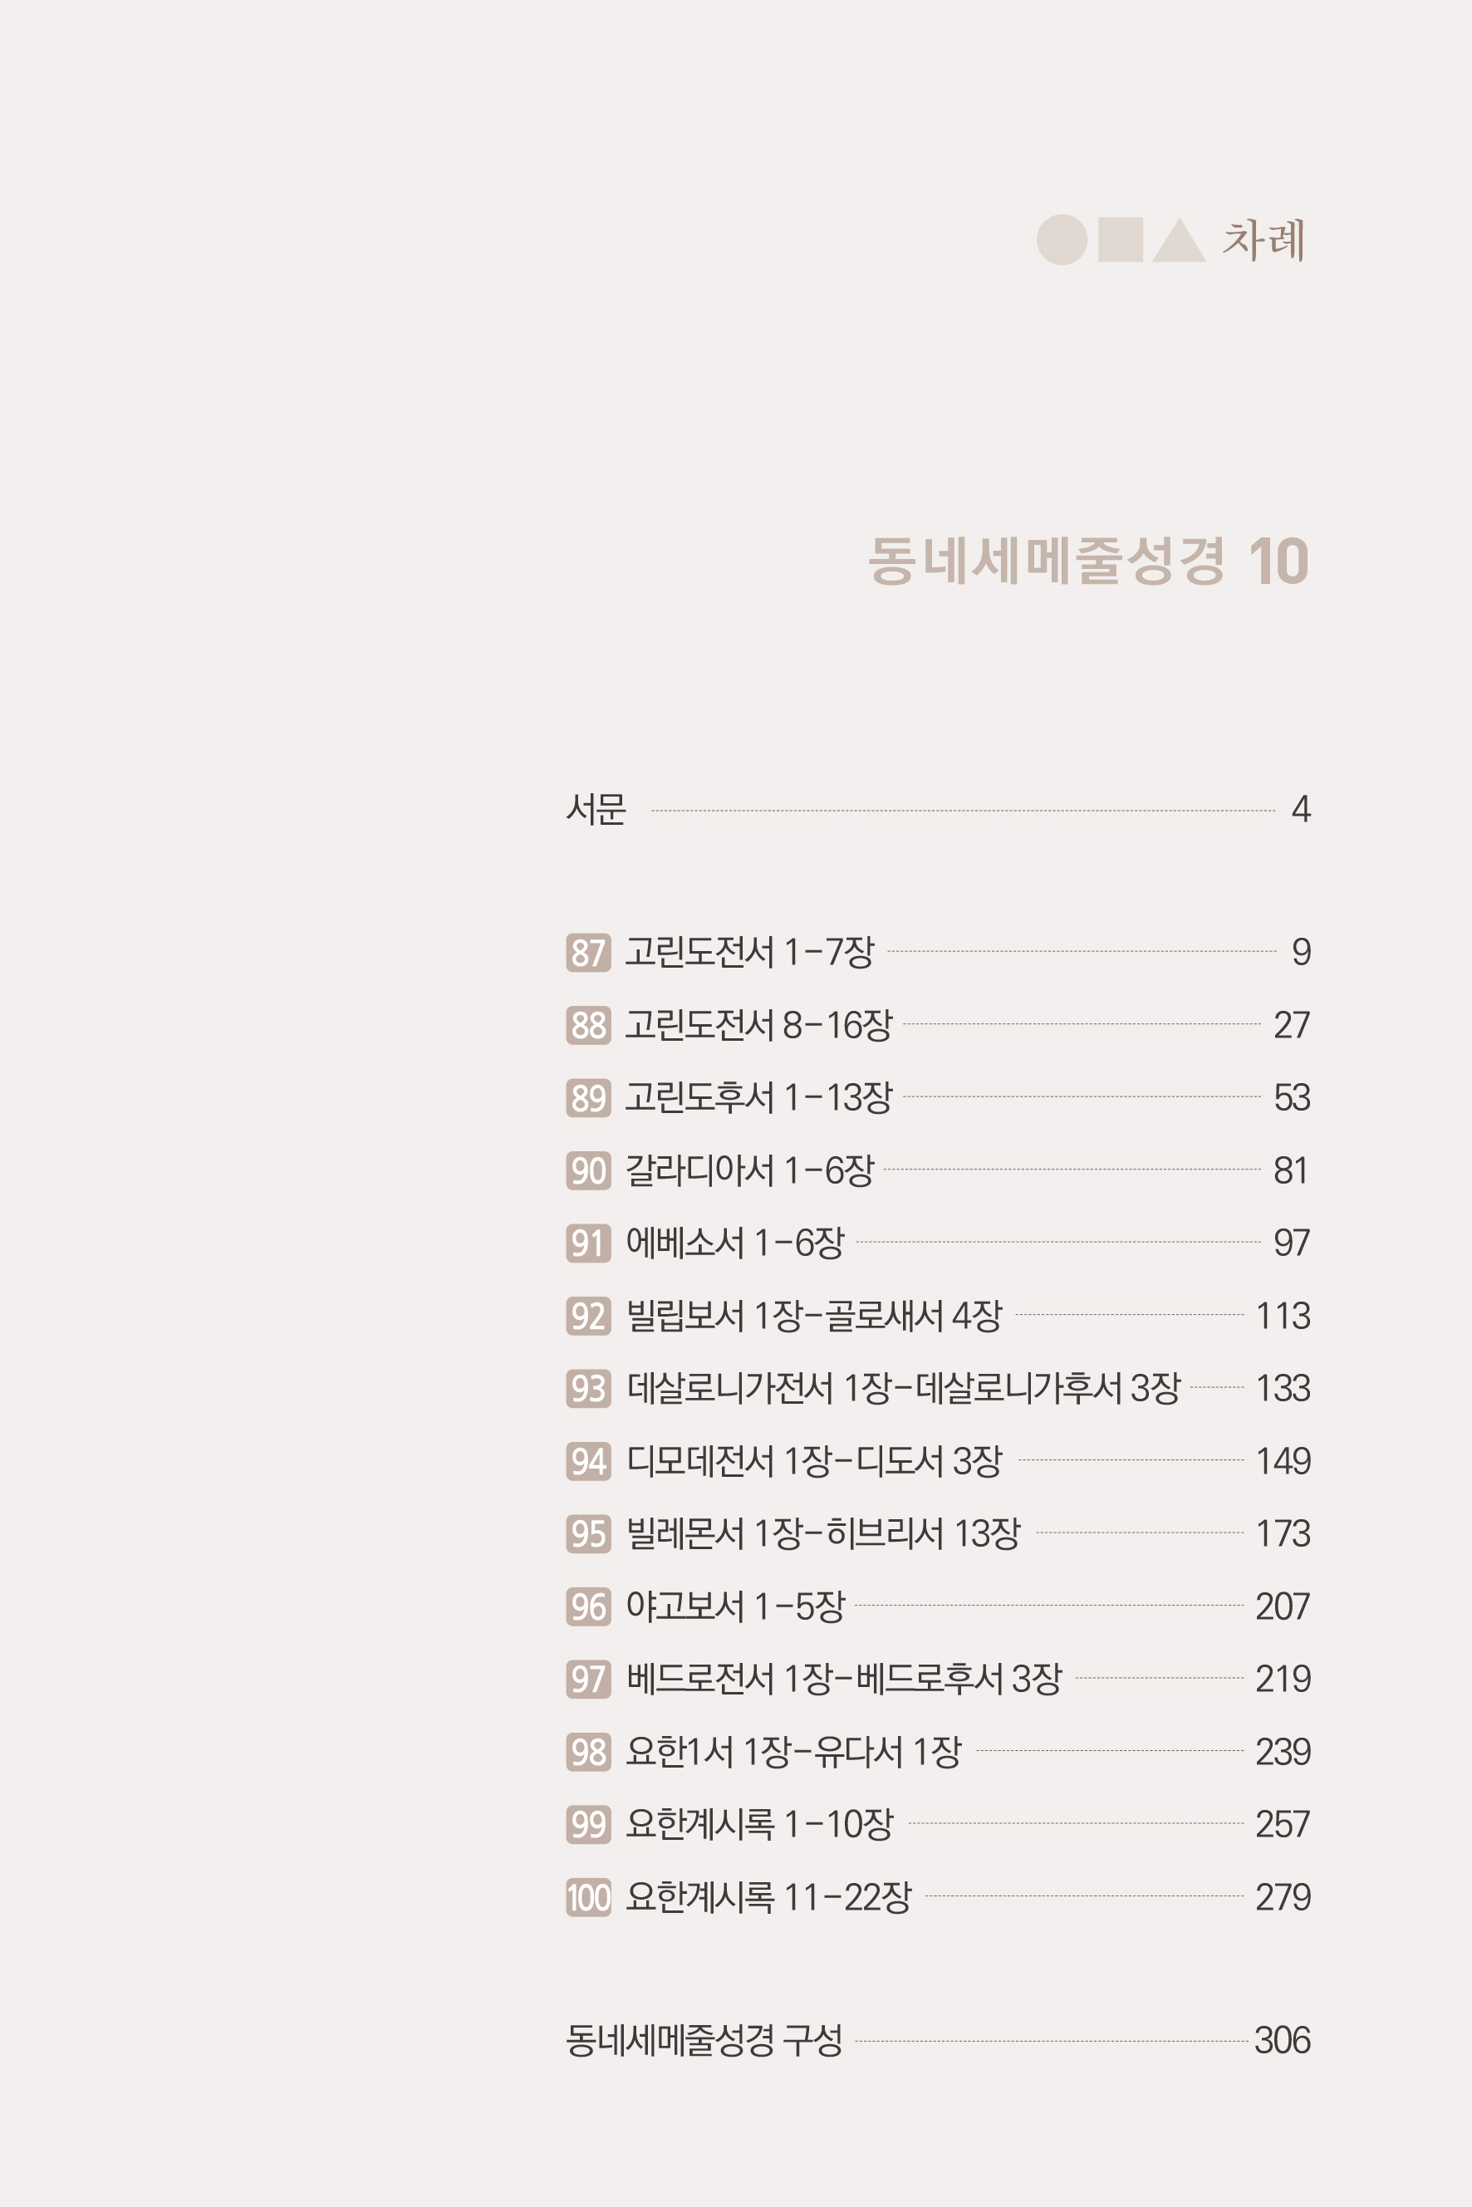Select the number 96 badge
1472x2207 pixels.
589,1606
